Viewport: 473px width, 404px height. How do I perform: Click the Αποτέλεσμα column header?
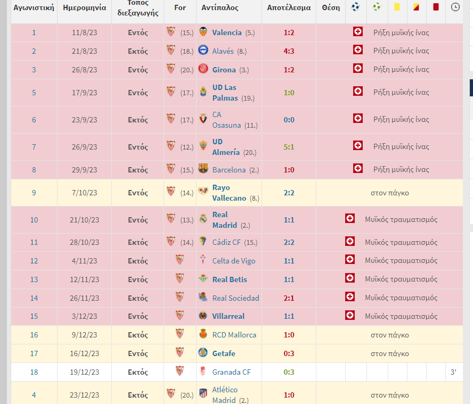point(289,8)
